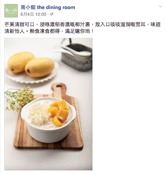Click the Chinese name 南小館 in header
Viewport: 166px width, 174px height.
click(28, 8)
